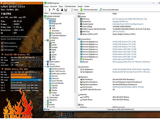
Task: Open the SAMSUNG MZVL4512HBLU disk link
Action: (x=128, y=87)
